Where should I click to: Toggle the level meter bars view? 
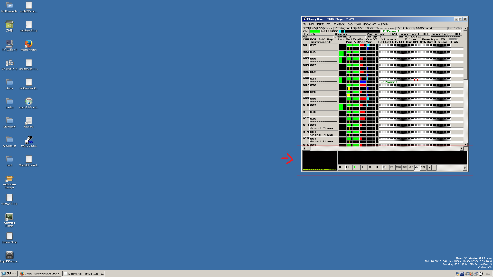pos(417,167)
